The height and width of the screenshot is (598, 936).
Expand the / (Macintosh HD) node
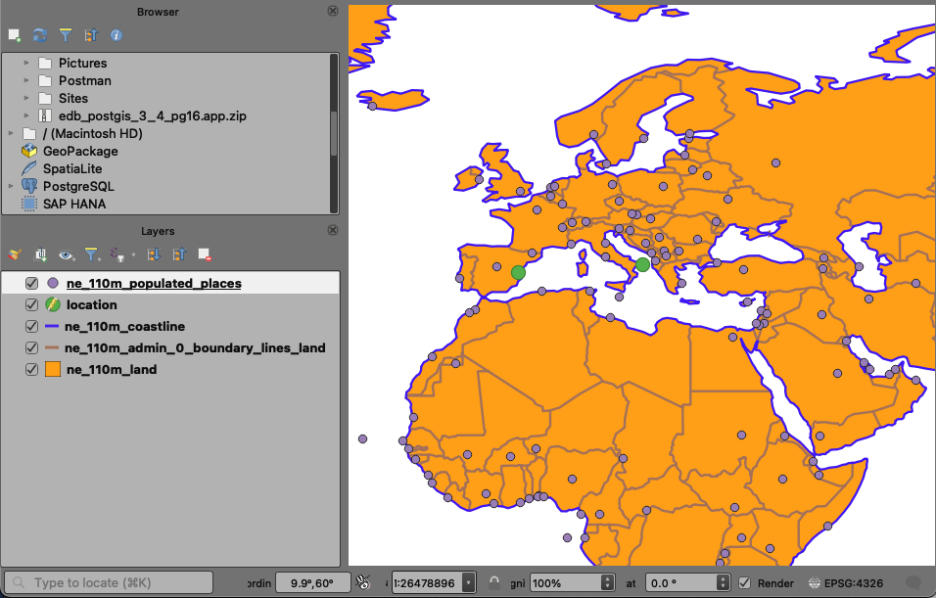[x=11, y=133]
